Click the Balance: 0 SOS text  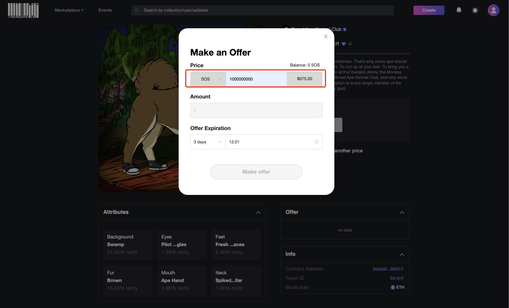pyautogui.click(x=305, y=65)
